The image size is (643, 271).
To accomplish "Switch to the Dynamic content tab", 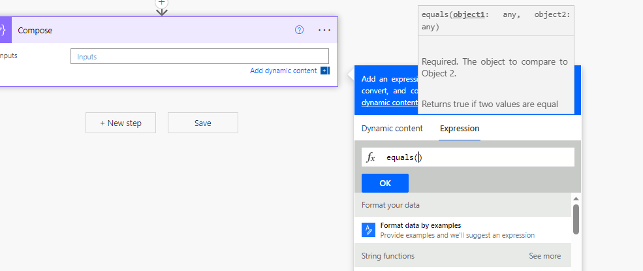I will click(x=392, y=129).
